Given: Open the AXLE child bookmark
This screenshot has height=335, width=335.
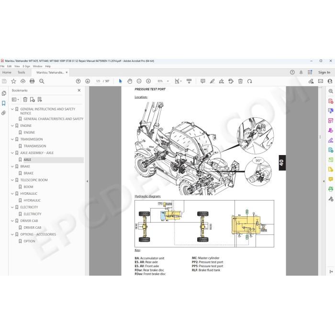Looking at the screenshot, I should 27,159.
